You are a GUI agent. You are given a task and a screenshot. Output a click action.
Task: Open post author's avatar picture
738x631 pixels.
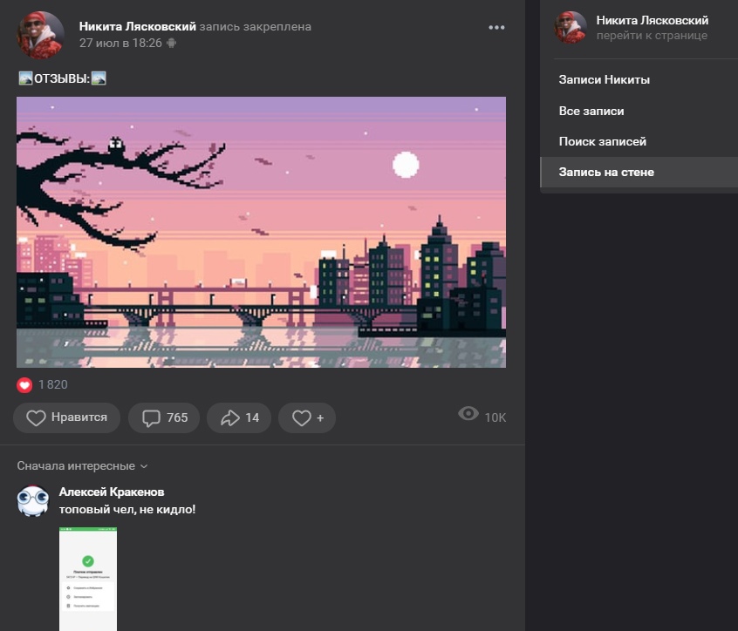tap(40, 35)
